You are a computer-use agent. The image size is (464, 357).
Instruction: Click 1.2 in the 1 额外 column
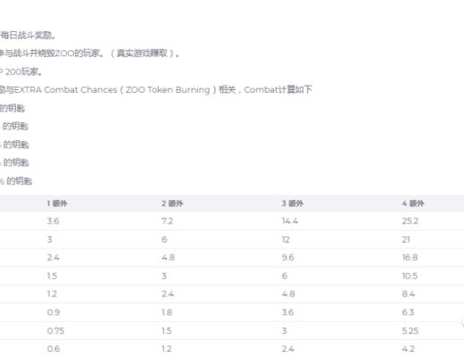click(52, 294)
